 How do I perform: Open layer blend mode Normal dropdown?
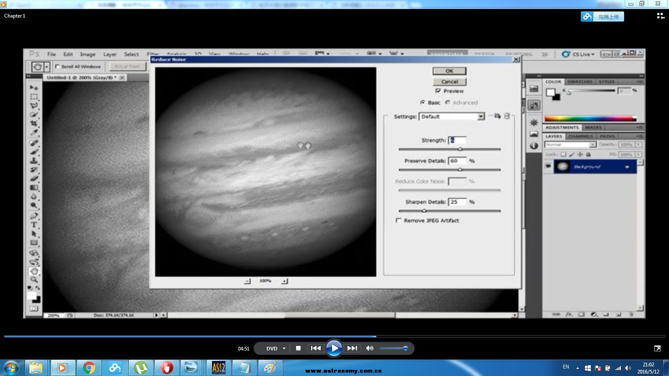570,145
